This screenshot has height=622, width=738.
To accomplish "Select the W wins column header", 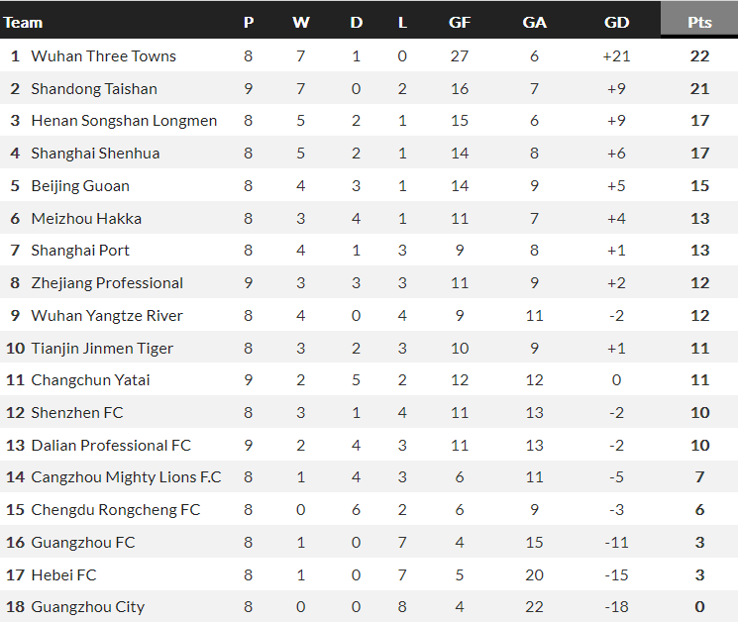I will point(301,22).
